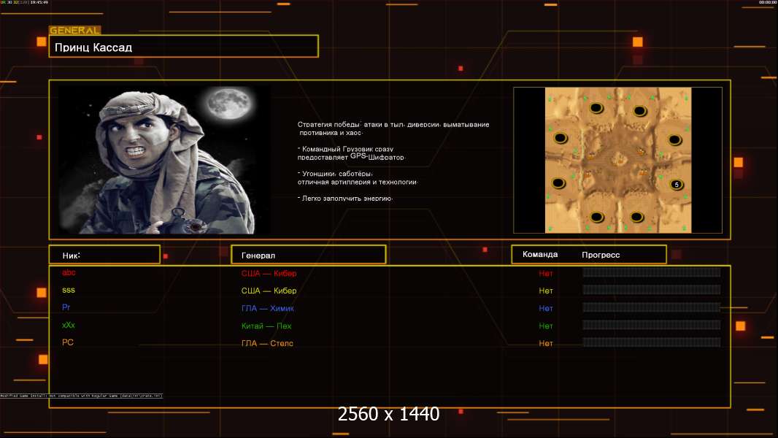Click the "ГЛА — Химик" general entry

269,309
